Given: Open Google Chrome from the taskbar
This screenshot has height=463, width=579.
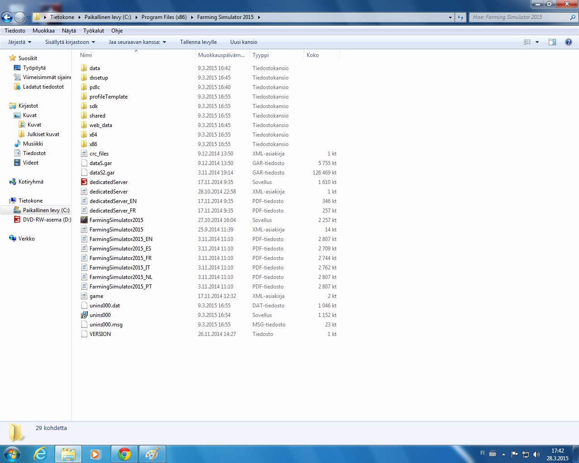Looking at the screenshot, I should click(124, 454).
